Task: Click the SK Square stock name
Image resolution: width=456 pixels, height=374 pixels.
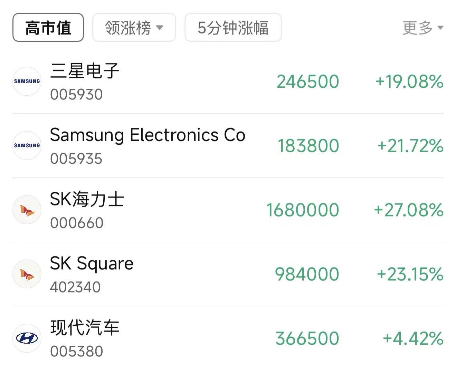Action: (x=92, y=264)
